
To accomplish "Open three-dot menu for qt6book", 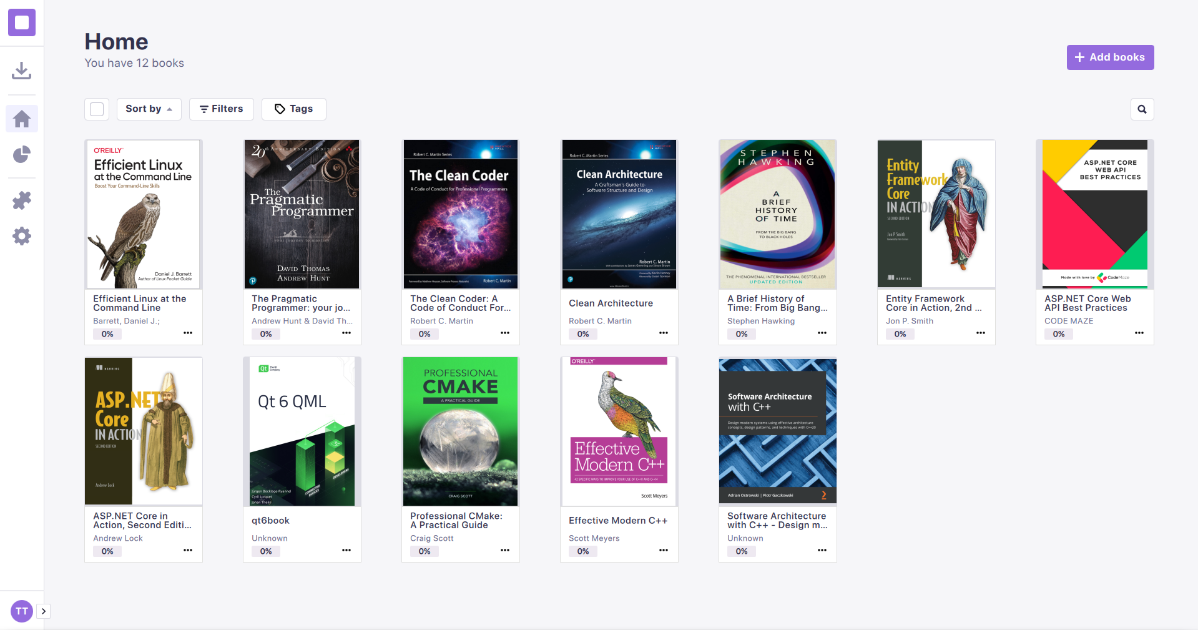I will [346, 550].
